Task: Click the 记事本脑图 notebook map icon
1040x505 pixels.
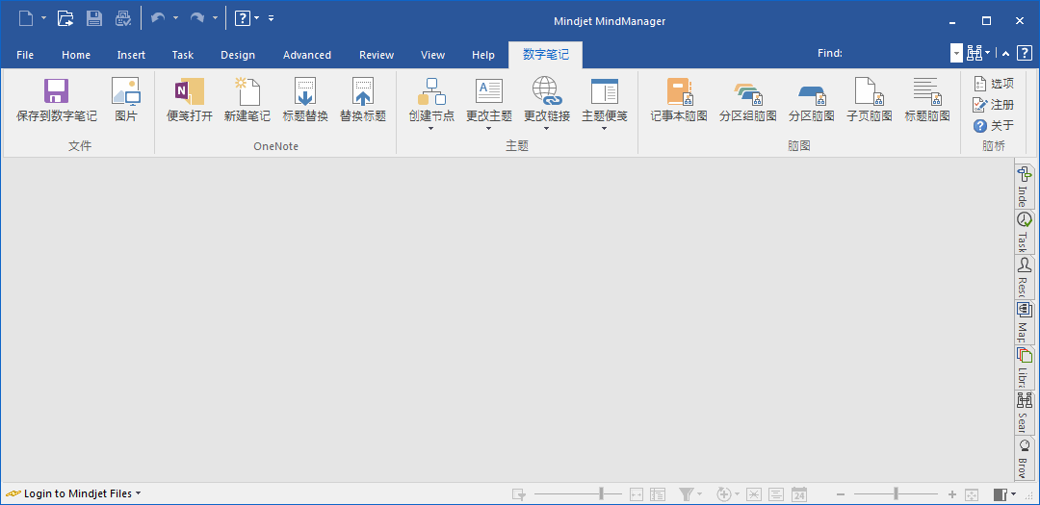Action: 679,91
